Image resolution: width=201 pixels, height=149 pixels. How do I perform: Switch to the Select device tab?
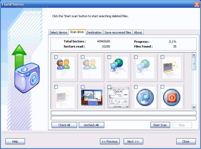click(59, 32)
